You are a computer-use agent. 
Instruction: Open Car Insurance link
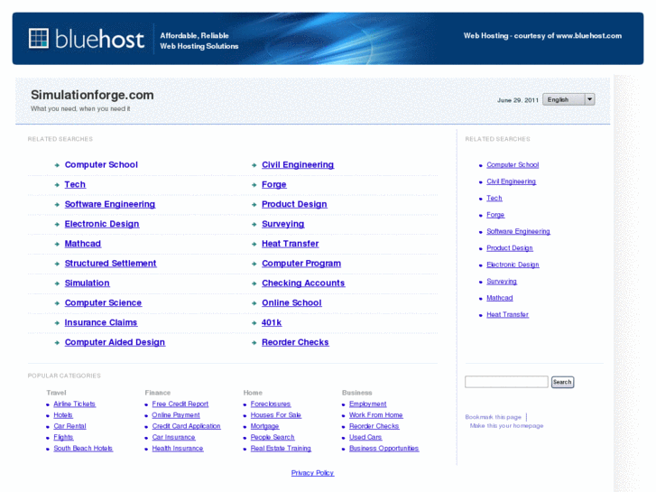[173, 437]
